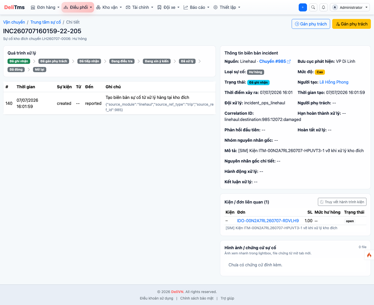Open Lê Hồng Phong creator link

pos(334,82)
